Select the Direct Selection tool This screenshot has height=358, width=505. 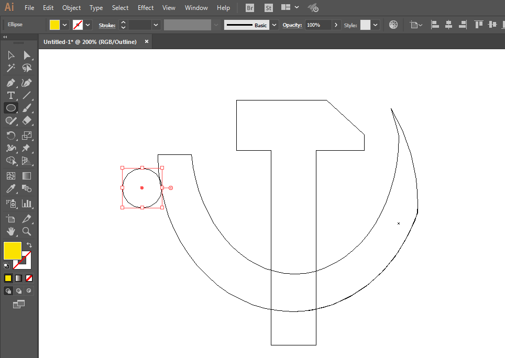pyautogui.click(x=27, y=55)
